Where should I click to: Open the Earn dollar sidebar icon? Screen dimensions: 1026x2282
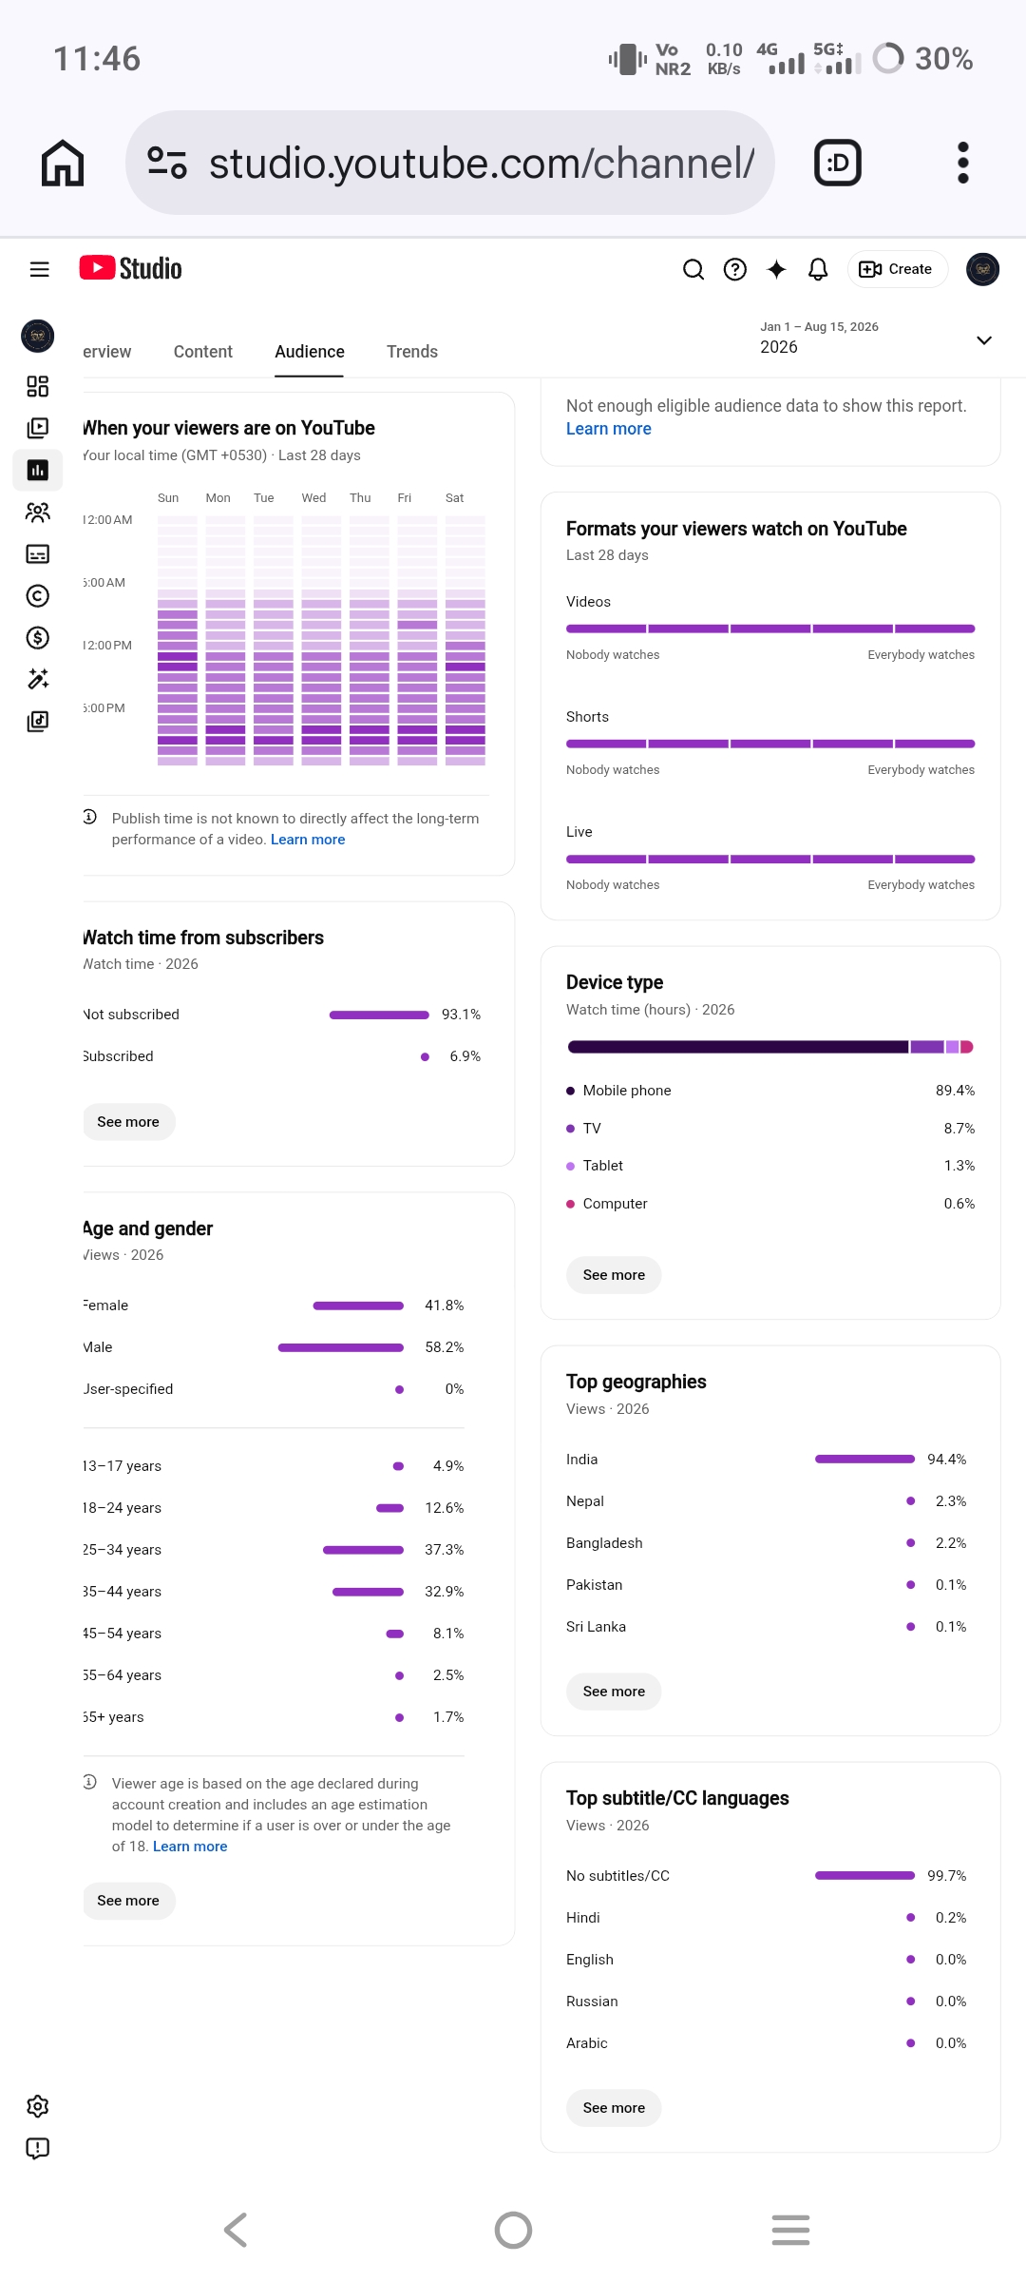pyautogui.click(x=38, y=637)
